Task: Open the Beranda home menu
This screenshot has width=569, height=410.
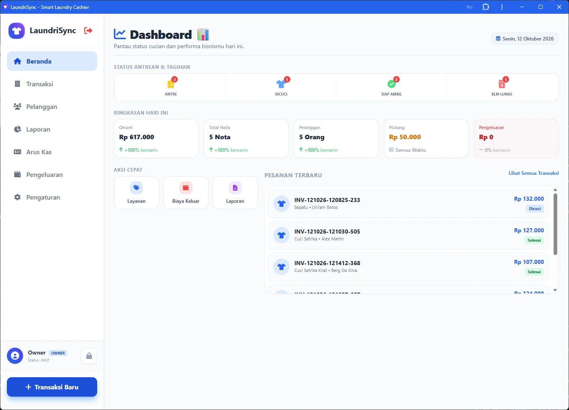Action: pos(52,61)
